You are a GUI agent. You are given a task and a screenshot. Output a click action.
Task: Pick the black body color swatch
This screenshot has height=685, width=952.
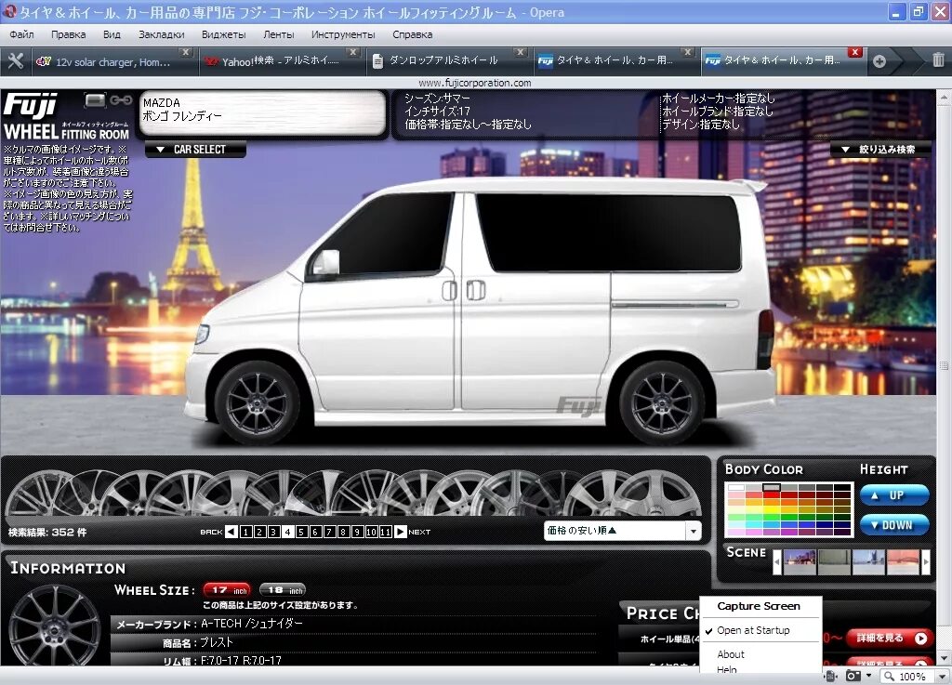click(x=842, y=487)
